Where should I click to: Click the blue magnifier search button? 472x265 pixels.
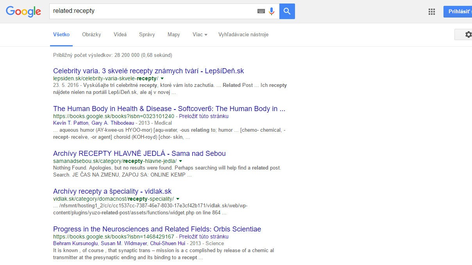(287, 11)
